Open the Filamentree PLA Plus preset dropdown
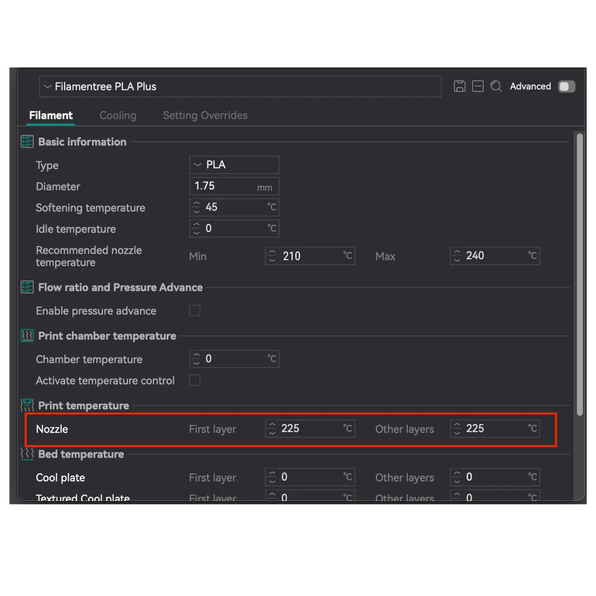 click(240, 86)
